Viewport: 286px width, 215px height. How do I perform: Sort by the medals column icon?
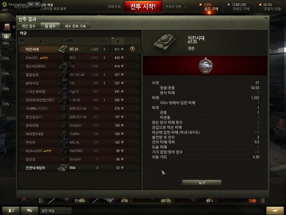[133, 41]
